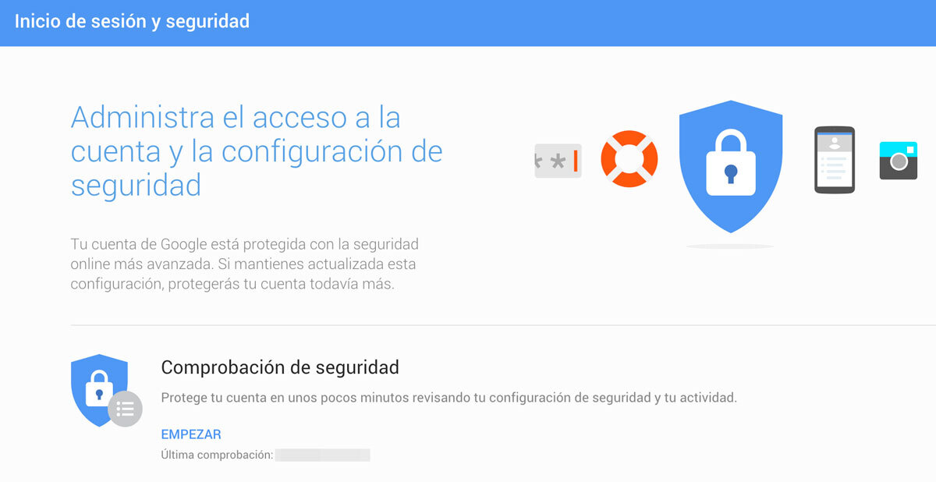Screen dimensions: 936x482
Task: Click the large blue padlock shield
Action: click(x=731, y=166)
